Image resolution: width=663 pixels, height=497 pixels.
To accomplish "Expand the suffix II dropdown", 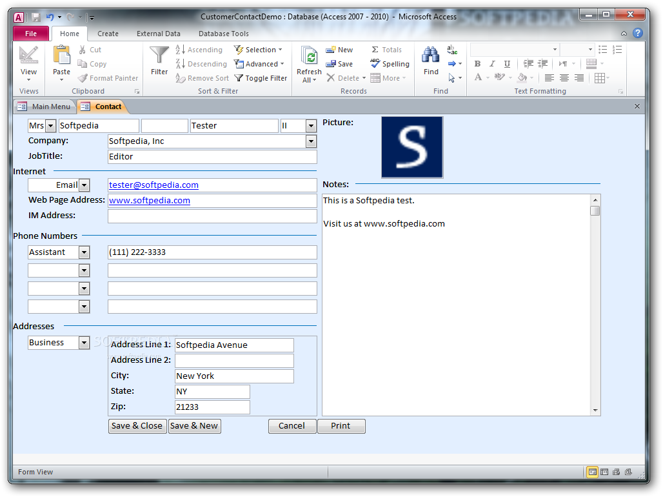I will pos(311,126).
